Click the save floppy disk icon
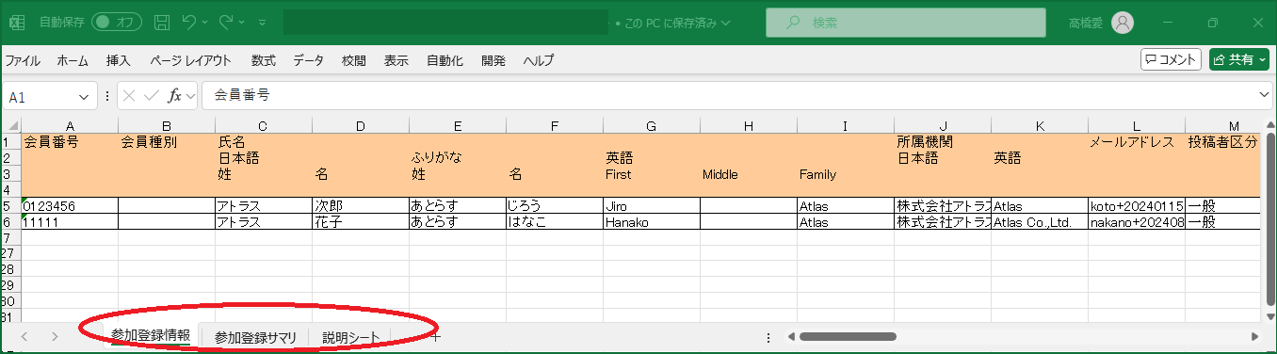 pos(162,22)
